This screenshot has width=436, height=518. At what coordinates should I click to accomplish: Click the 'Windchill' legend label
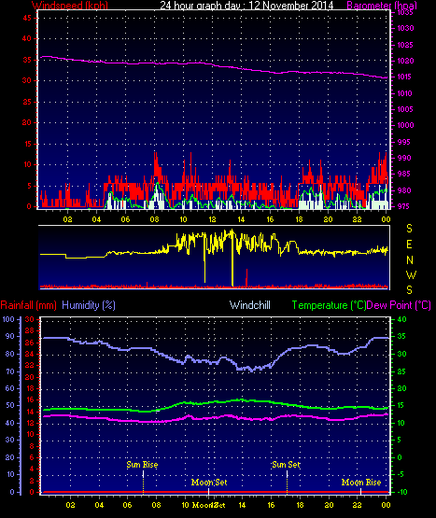250,305
